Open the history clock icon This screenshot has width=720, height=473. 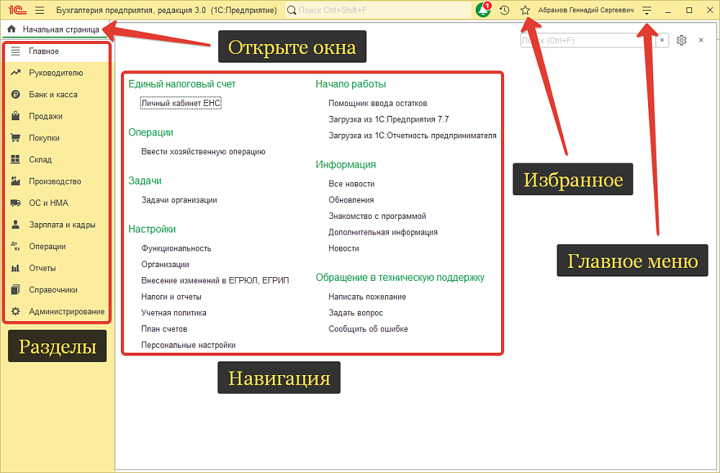tap(504, 10)
